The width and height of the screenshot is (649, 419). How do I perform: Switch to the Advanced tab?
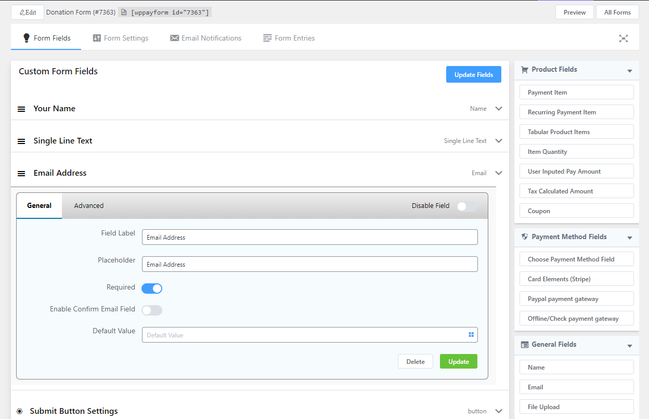[88, 205]
